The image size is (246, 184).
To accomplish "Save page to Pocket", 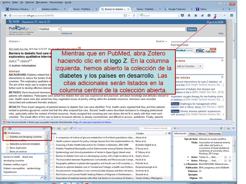I will (x=182, y=15).
